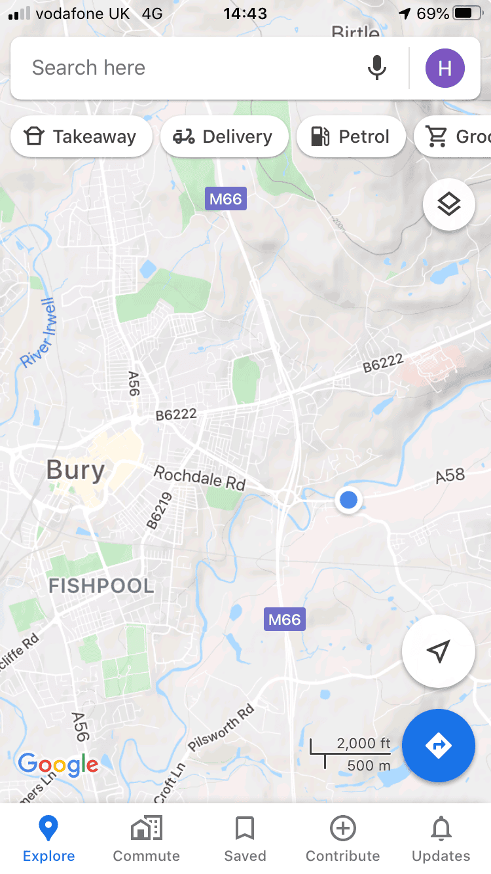Select the Delivery filter chip

coord(225,137)
